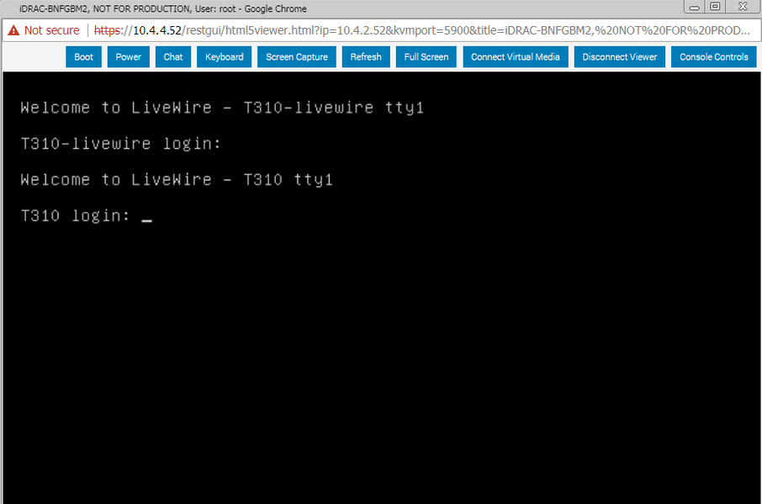Click the window title bar text

(163, 8)
